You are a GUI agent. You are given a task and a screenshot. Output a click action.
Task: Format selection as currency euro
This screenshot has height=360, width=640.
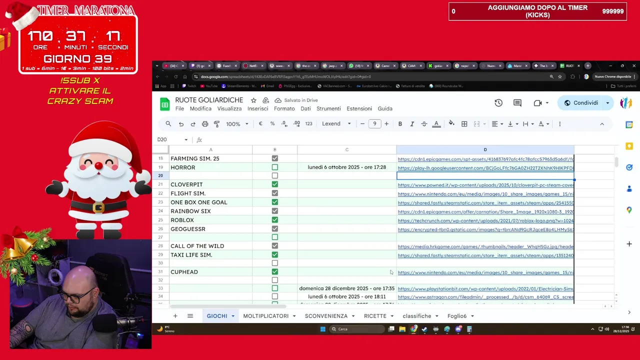[x=260, y=124]
